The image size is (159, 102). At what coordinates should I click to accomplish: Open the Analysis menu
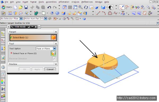point(75,2)
